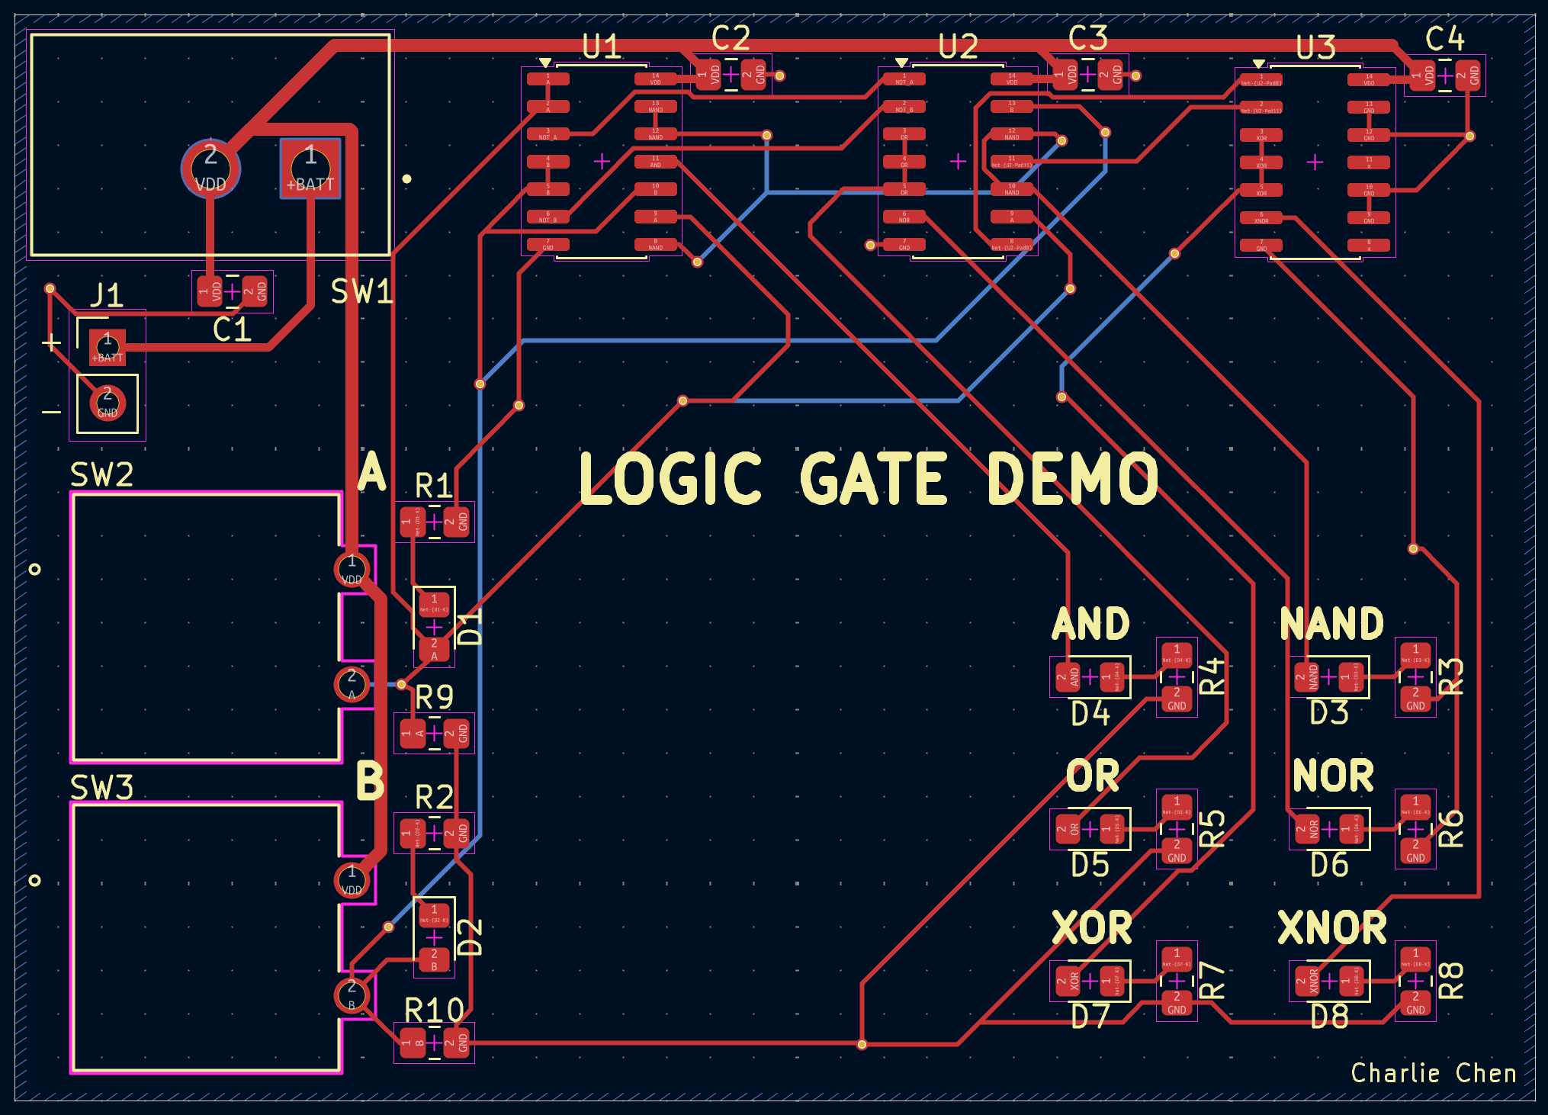Image resolution: width=1548 pixels, height=1115 pixels.
Task: Select the U2 logic IC footprint
Action: tap(957, 160)
